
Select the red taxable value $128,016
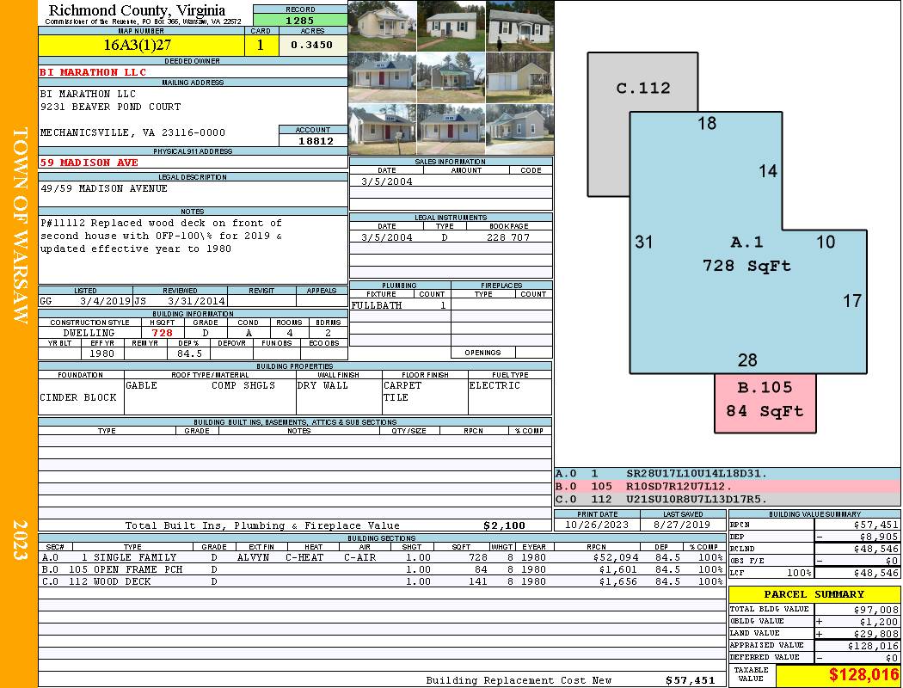(x=838, y=675)
